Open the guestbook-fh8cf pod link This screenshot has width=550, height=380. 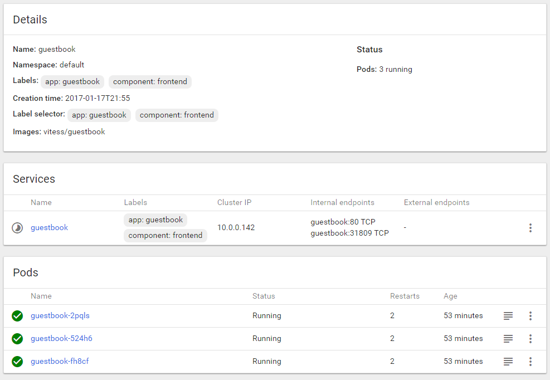(60, 361)
